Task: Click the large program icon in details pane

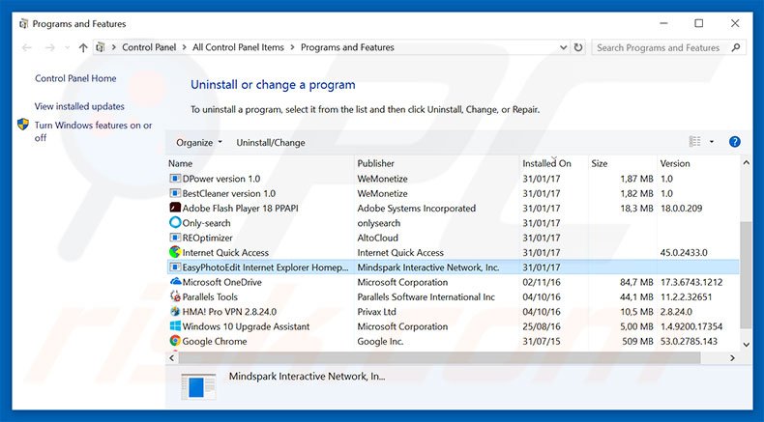Action: pos(198,386)
